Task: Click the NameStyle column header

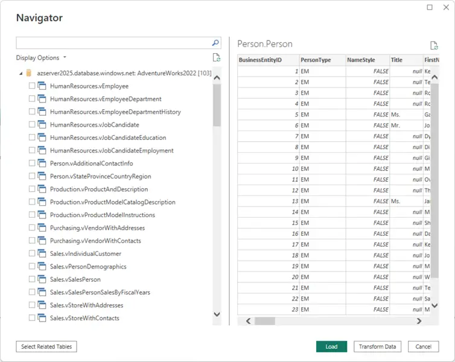Action: pos(367,60)
